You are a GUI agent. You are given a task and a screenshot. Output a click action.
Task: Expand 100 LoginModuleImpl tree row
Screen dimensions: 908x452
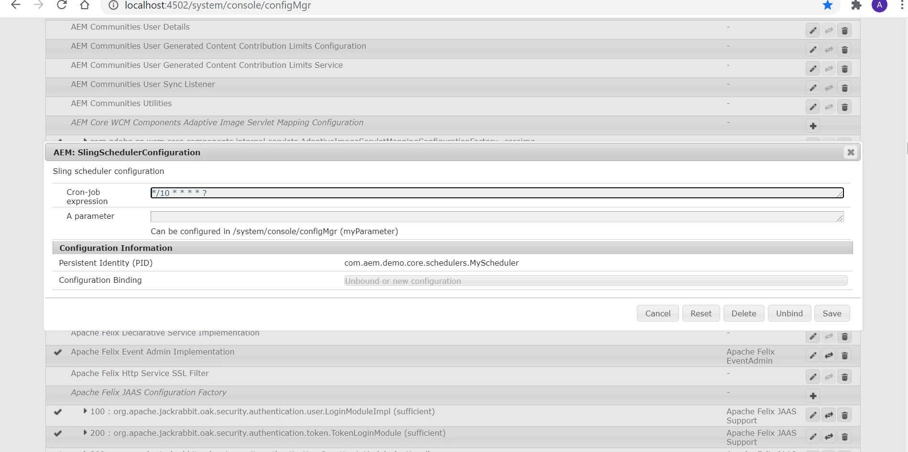(x=85, y=411)
